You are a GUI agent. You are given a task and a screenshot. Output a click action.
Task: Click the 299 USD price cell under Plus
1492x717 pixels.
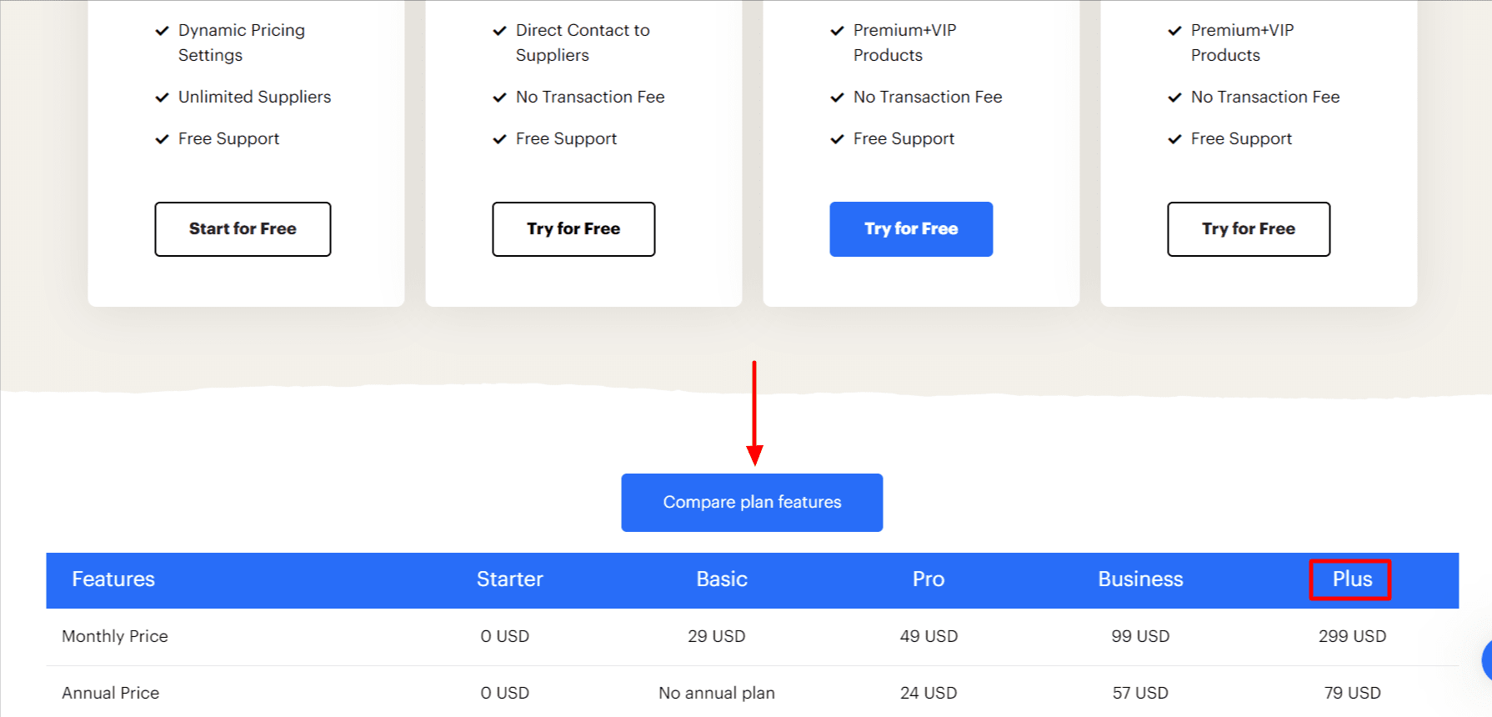click(x=1352, y=636)
